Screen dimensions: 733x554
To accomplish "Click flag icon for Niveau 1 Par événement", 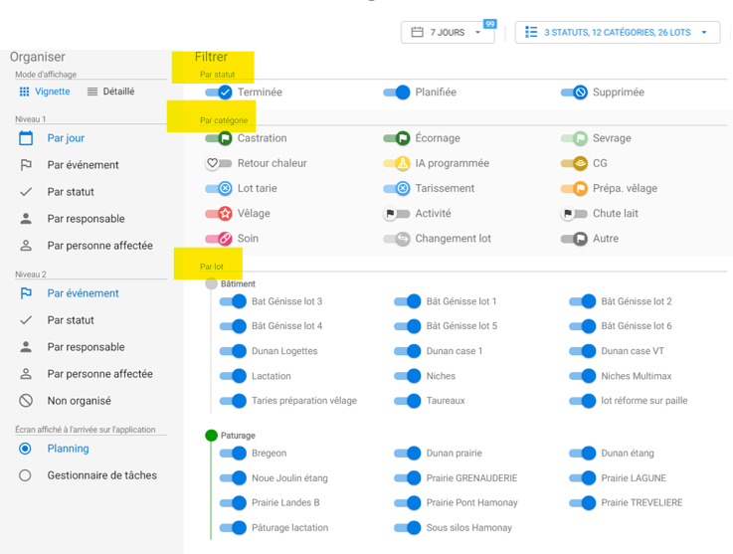I will [x=26, y=164].
